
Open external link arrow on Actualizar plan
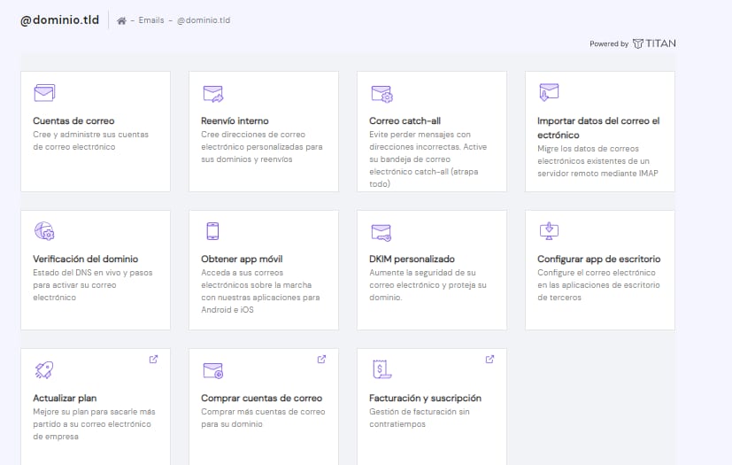(x=153, y=359)
